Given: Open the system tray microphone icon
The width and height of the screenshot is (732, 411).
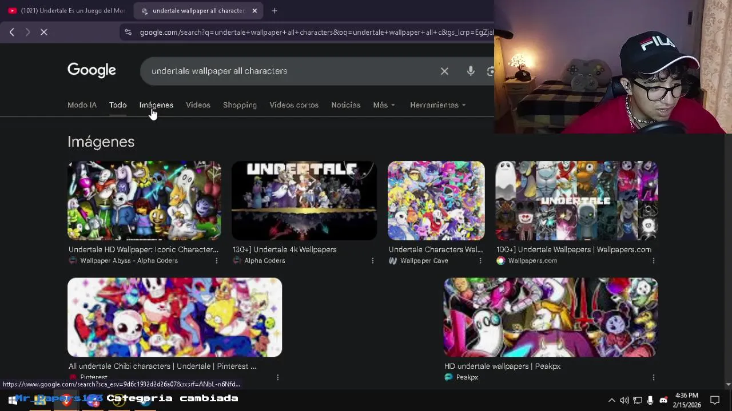Looking at the screenshot, I should 650,400.
